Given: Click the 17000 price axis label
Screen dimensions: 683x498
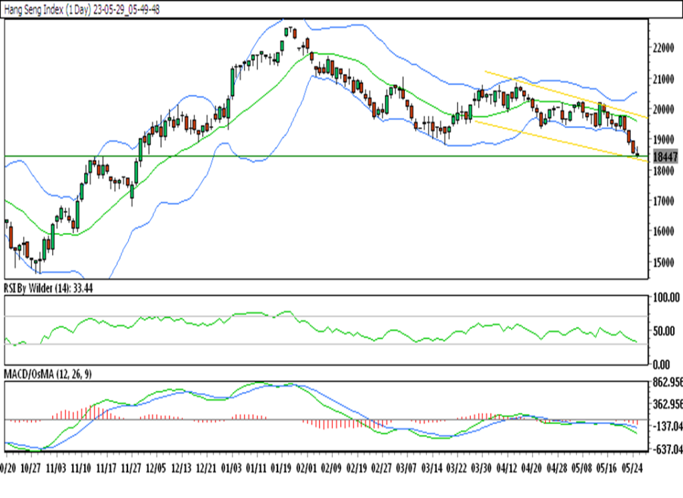Looking at the screenshot, I should tap(663, 201).
